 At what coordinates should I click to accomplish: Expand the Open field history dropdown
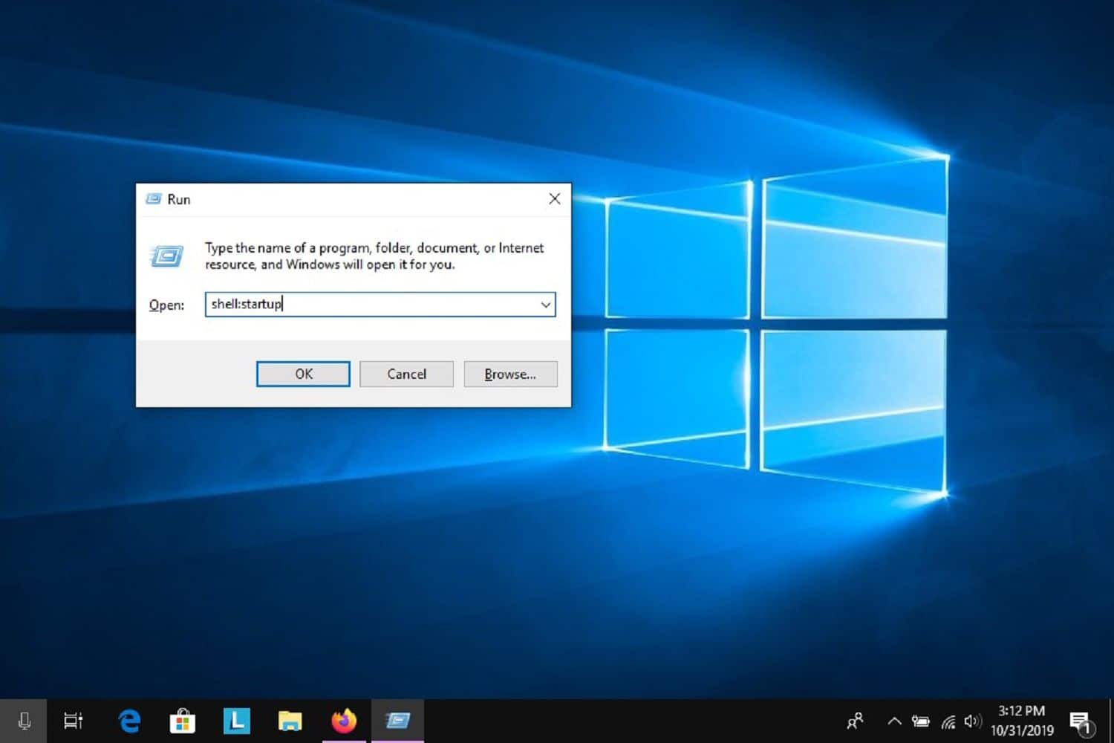(546, 305)
